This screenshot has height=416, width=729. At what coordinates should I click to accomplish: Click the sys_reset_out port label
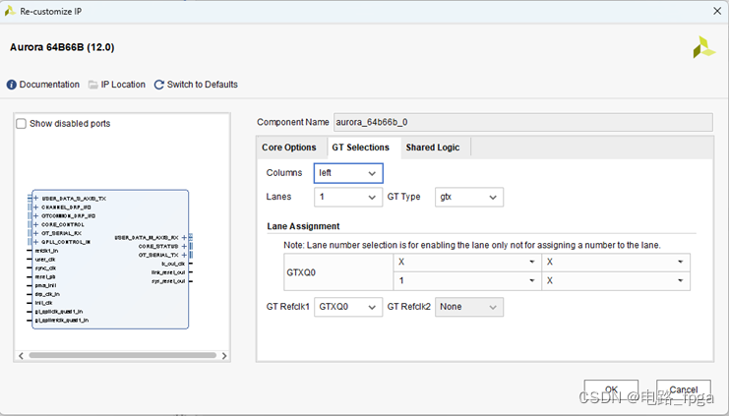click(168, 281)
